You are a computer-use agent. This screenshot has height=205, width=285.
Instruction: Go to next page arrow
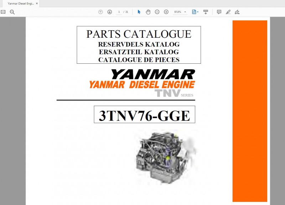coord(110,12)
